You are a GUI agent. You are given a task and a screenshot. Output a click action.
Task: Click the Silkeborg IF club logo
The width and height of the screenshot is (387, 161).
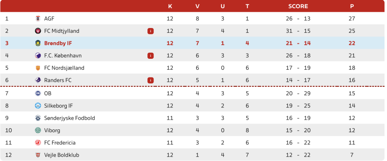tap(37, 106)
